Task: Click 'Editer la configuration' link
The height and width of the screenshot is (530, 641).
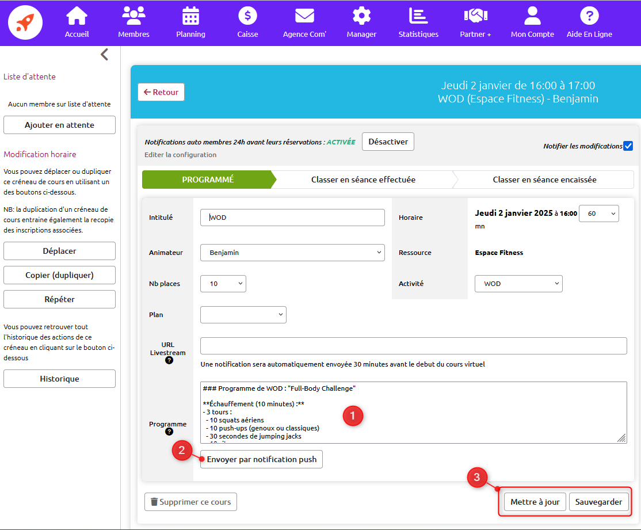Action: 180,155
